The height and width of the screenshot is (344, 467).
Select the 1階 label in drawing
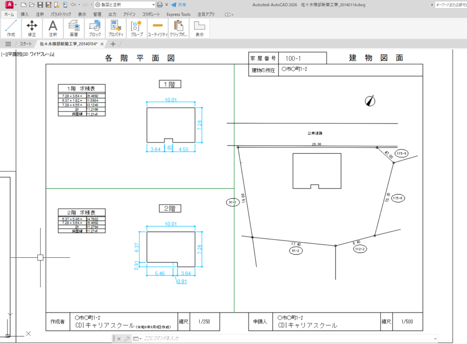pyautogui.click(x=170, y=84)
